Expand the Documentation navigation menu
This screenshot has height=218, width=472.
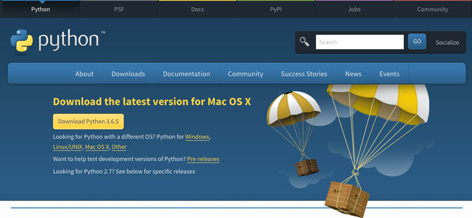(x=187, y=74)
